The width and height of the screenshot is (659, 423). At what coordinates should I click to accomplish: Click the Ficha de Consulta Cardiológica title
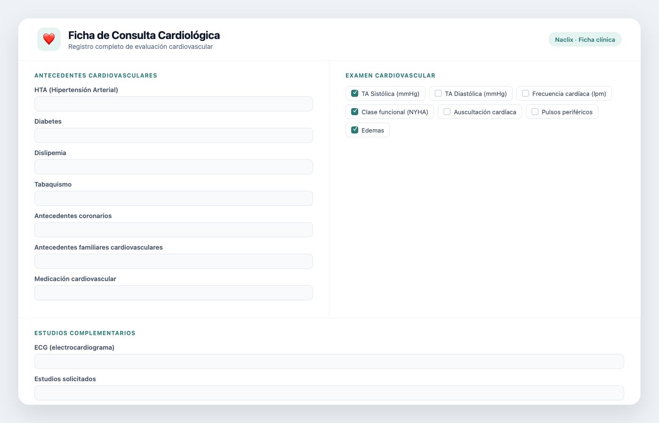144,35
